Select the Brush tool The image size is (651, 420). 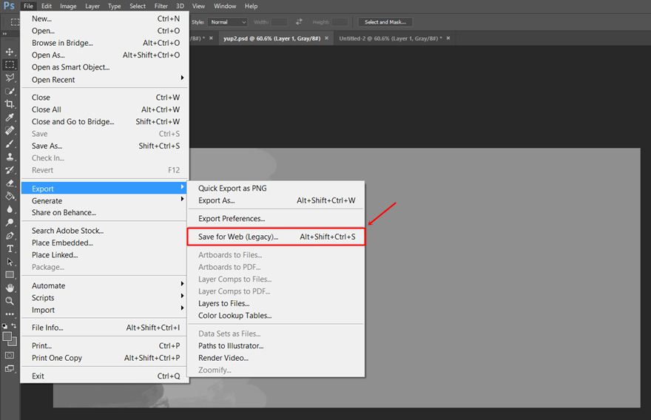click(10, 143)
